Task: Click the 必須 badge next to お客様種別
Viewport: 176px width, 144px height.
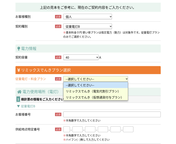Action: [x=58, y=17]
